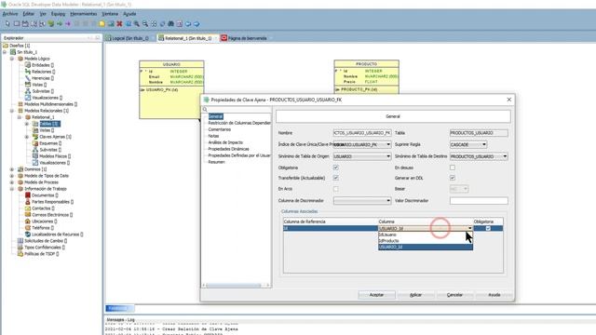Click the New Picture toolbar icon
Screen dimensions: 596x335
click(x=111, y=23)
